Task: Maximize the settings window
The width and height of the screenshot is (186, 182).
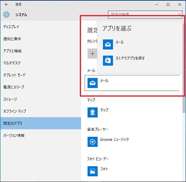Action: coord(168,5)
